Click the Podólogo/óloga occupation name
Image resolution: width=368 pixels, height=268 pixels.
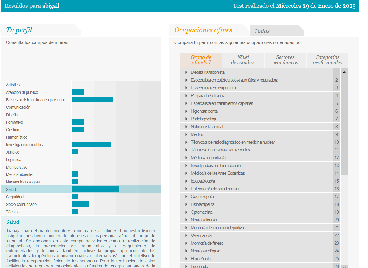coord(204,119)
